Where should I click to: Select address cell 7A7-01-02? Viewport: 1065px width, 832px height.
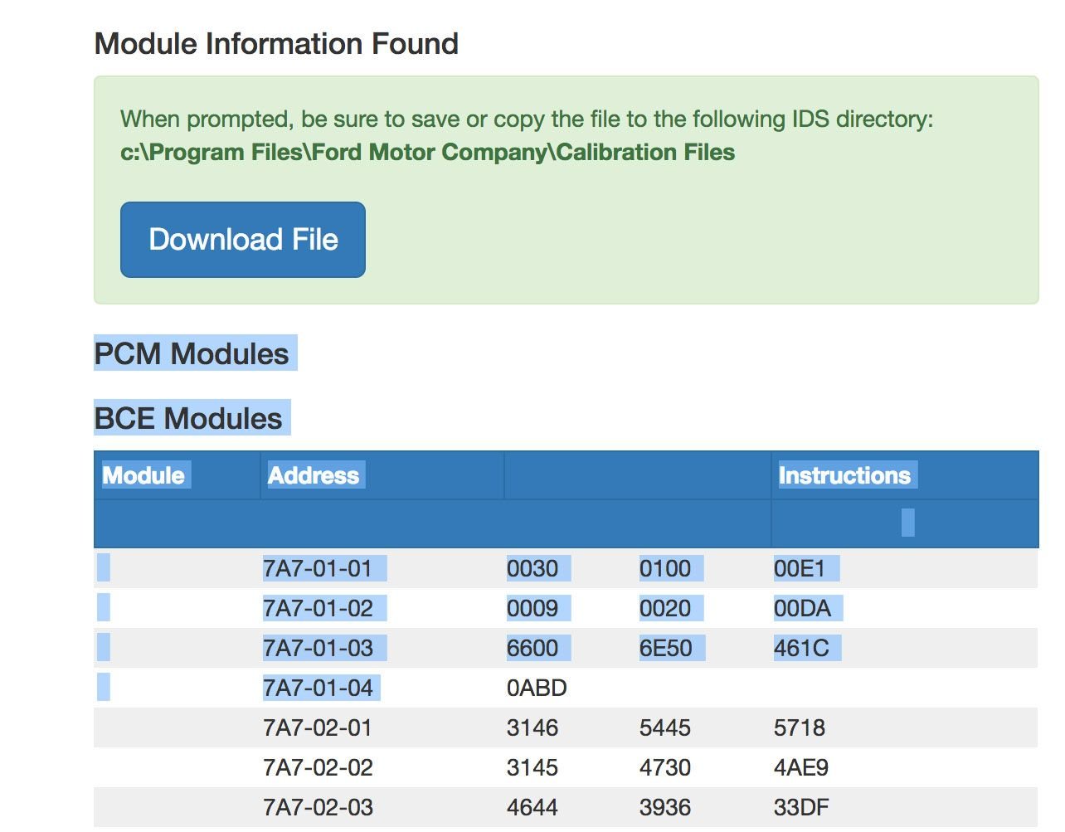(318, 609)
